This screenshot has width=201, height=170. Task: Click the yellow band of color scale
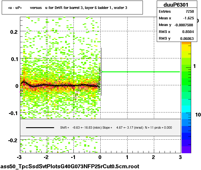point(186,48)
